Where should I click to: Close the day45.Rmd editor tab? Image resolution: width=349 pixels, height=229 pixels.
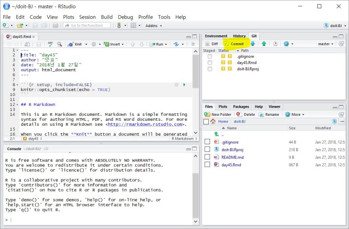pos(33,37)
